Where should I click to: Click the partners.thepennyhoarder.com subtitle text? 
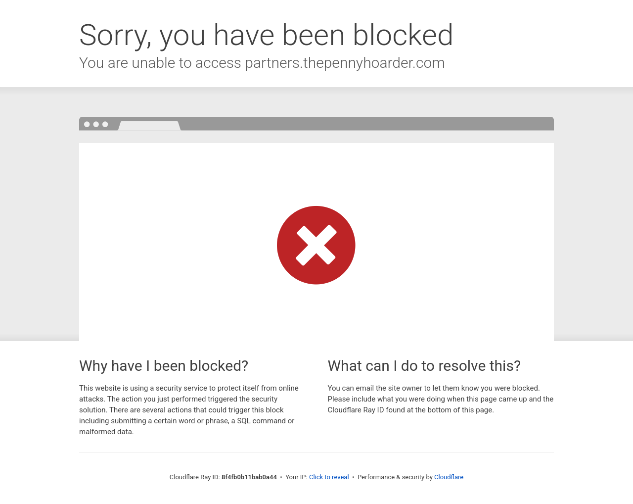345,63
